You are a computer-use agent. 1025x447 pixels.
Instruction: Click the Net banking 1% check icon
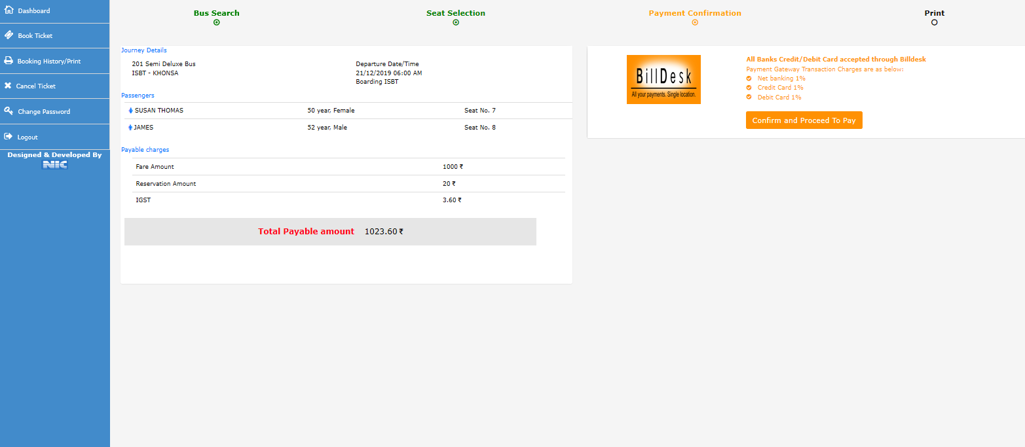coord(749,79)
